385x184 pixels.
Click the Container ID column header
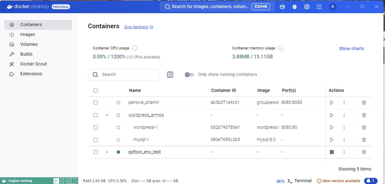pyautogui.click(x=224, y=90)
